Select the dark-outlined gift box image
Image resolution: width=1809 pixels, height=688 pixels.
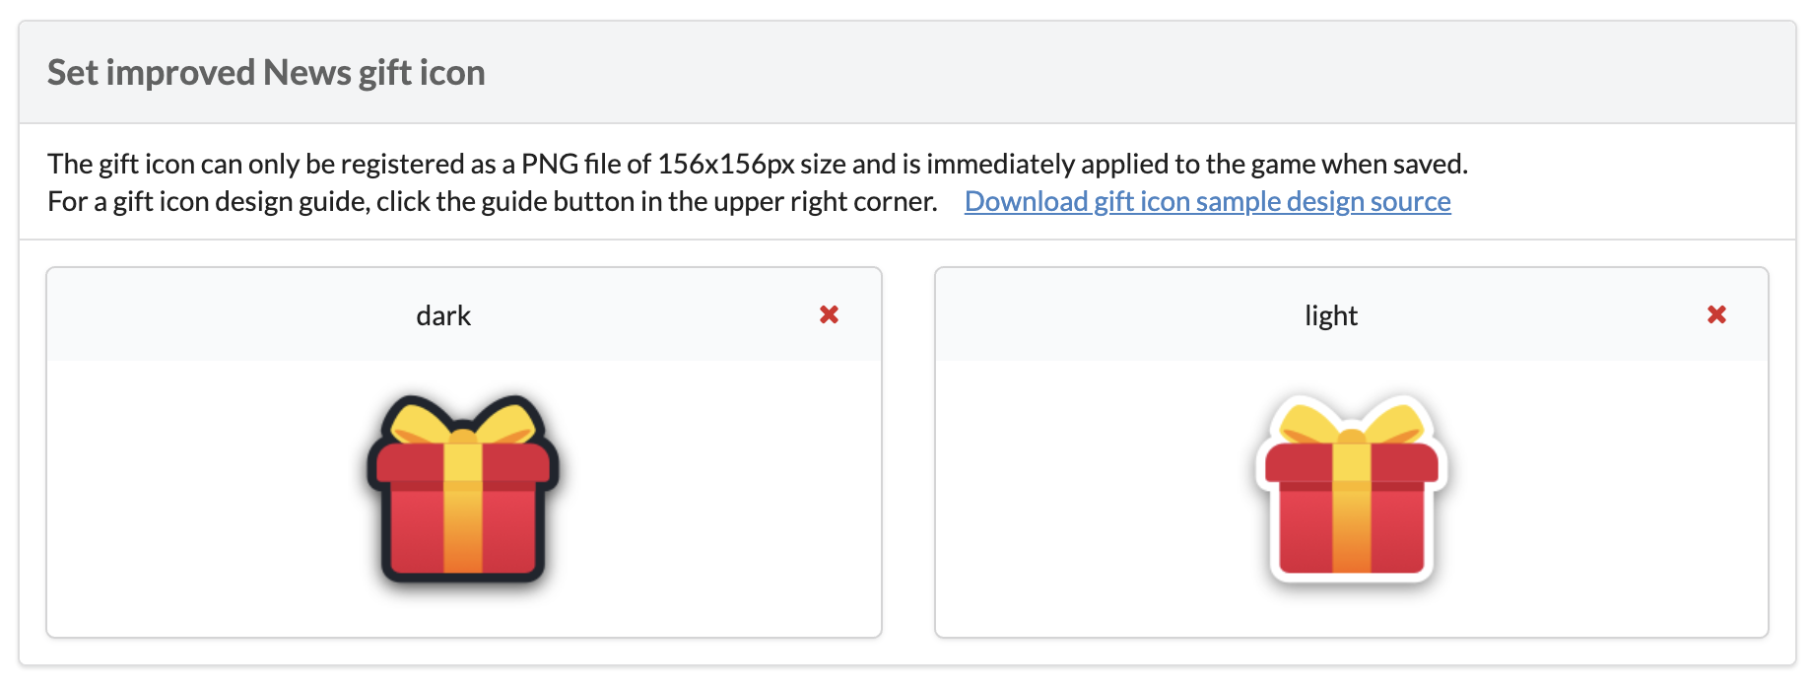463,488
